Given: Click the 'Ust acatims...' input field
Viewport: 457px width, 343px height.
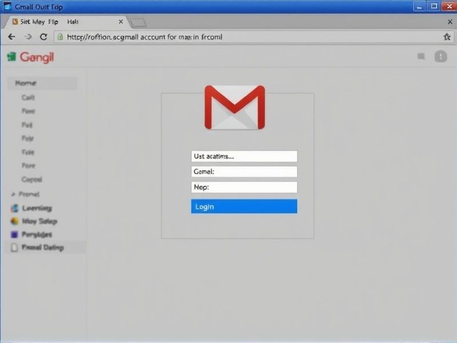Looking at the screenshot, I should [244, 156].
